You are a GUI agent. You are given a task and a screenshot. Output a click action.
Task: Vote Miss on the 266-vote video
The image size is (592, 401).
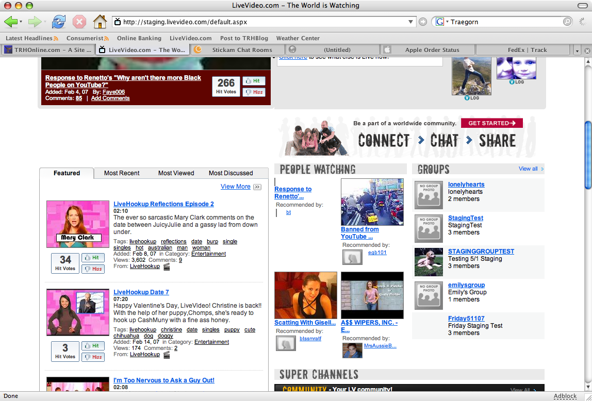[254, 92]
